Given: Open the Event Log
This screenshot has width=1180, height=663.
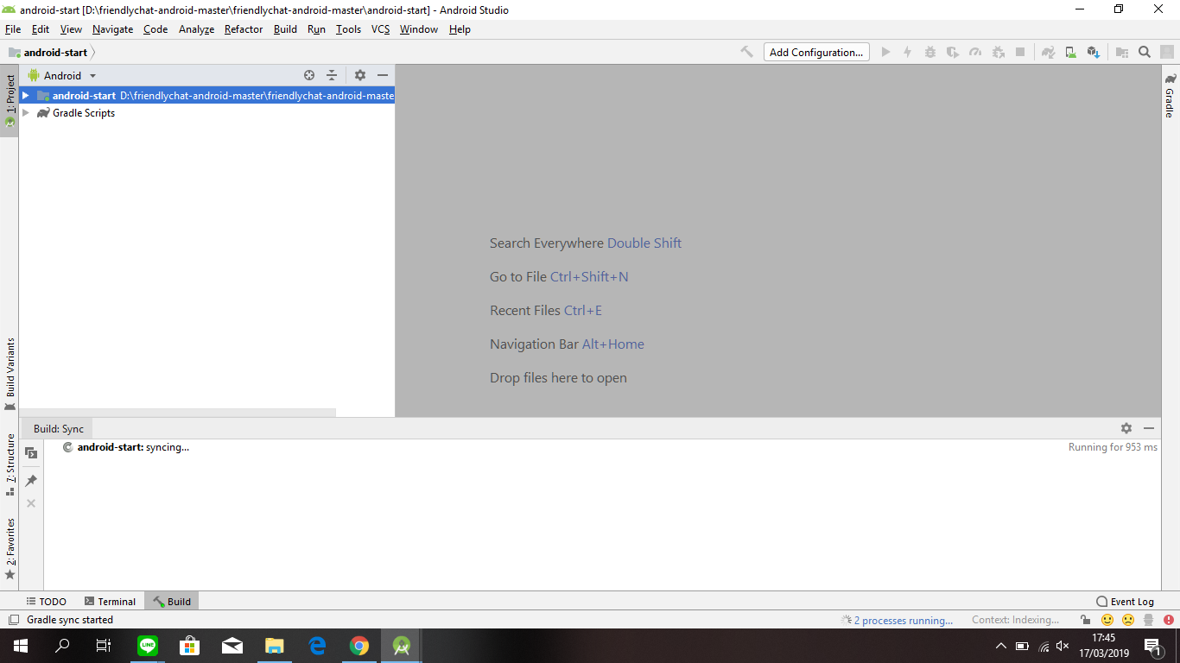Looking at the screenshot, I should point(1125,602).
